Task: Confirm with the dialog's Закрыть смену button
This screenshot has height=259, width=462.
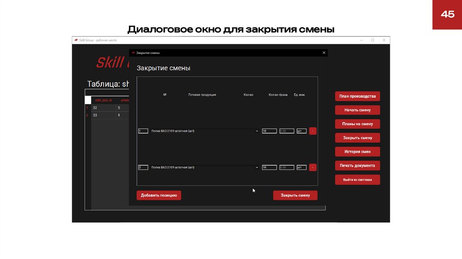Action: point(295,195)
